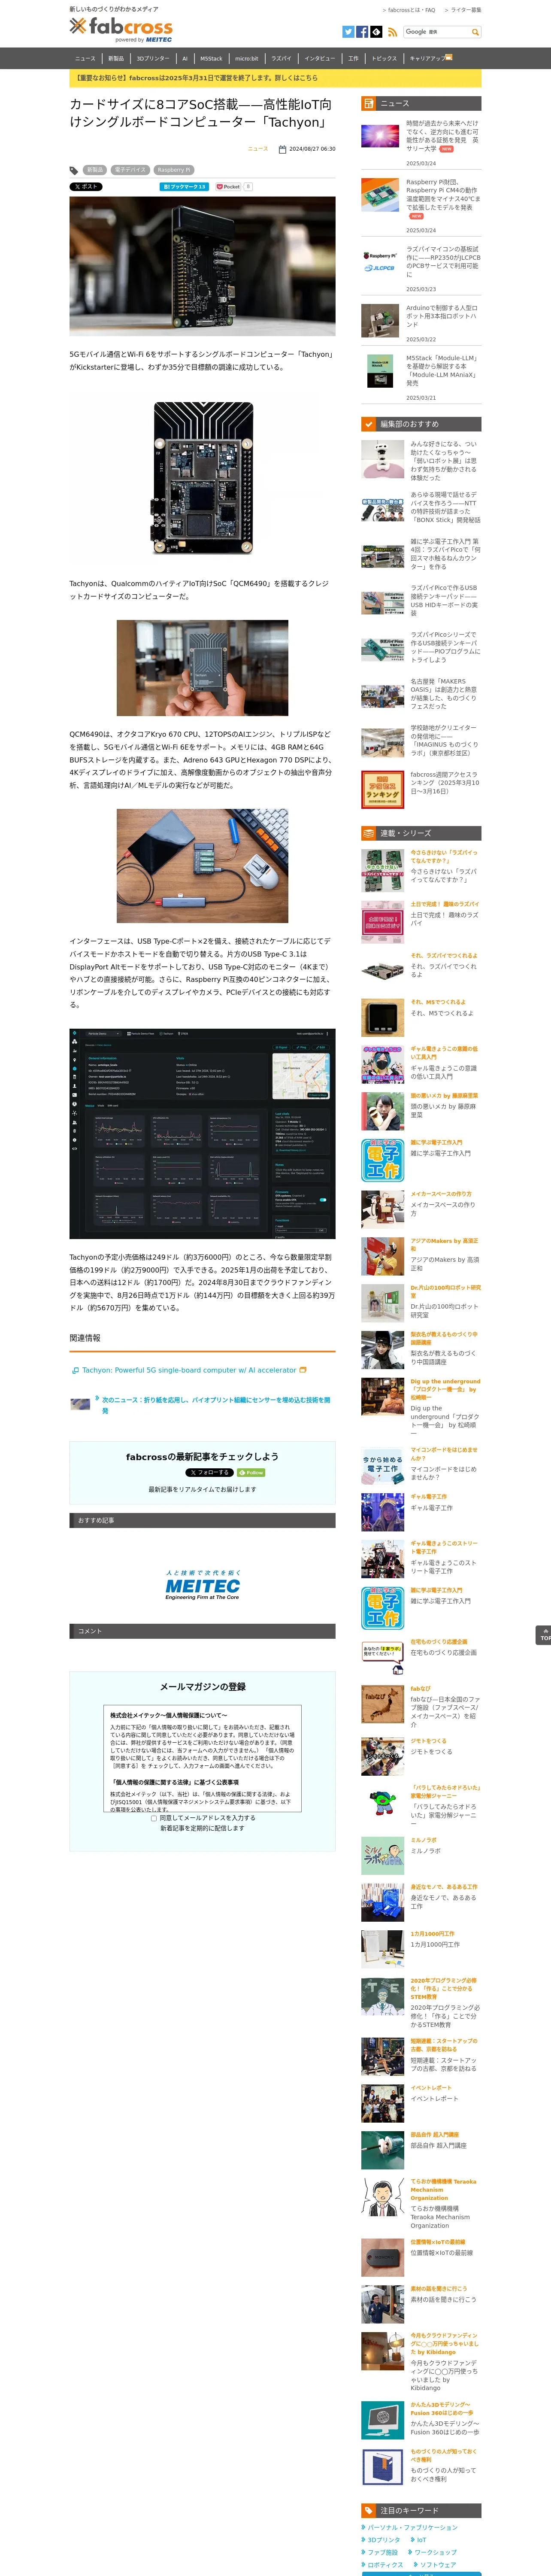This screenshot has width=551, height=2576.
Task: Open the M5Stack menu item
Action: [x=211, y=59]
